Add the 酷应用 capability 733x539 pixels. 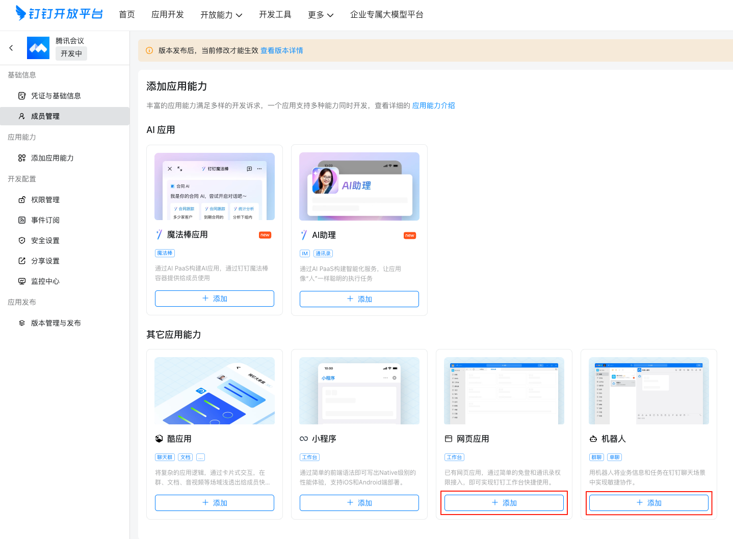pos(215,503)
